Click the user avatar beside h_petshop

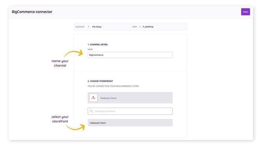pos(140,27)
